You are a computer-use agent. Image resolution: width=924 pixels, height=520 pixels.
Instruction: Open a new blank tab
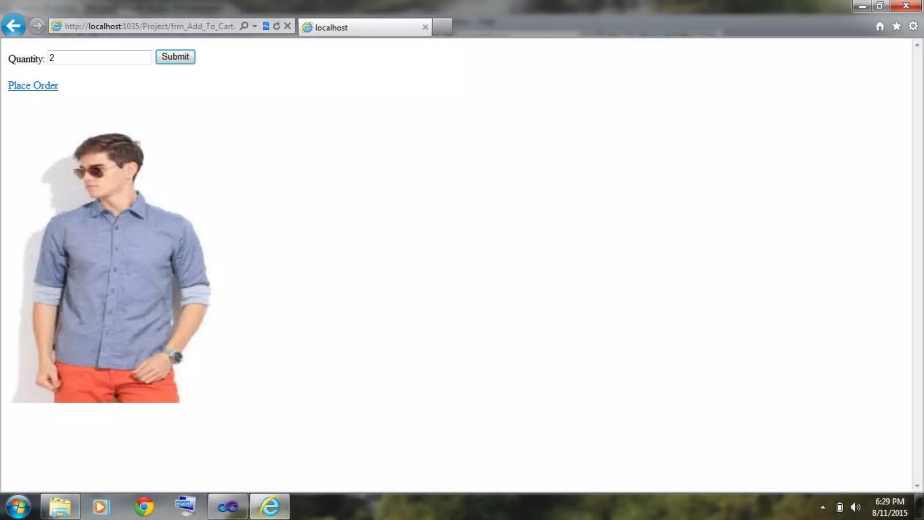point(442,27)
